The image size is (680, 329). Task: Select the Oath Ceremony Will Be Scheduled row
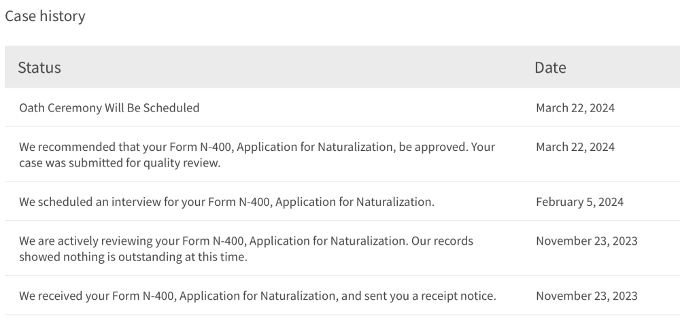point(342,107)
